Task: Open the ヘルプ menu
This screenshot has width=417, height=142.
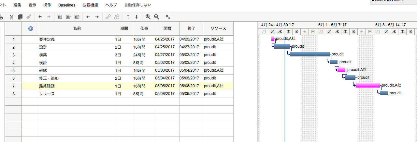Action: (111, 5)
